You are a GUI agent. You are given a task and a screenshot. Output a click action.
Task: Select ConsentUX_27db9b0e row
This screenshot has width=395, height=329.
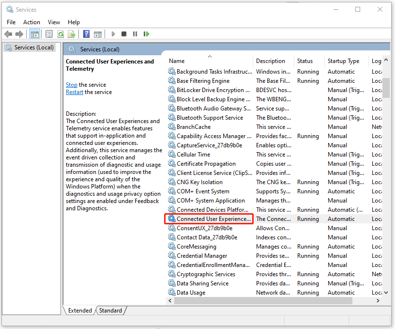tap(274, 228)
